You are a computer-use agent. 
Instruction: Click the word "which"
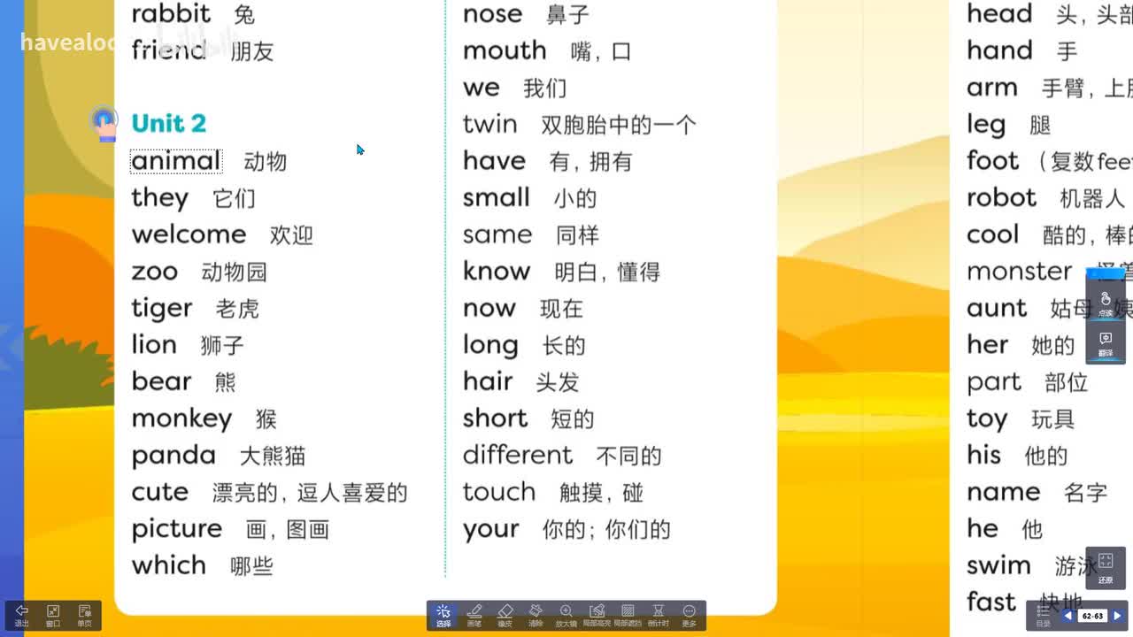[x=169, y=564]
